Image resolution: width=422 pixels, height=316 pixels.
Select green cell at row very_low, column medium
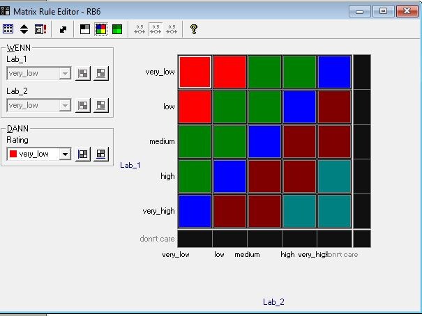point(264,72)
